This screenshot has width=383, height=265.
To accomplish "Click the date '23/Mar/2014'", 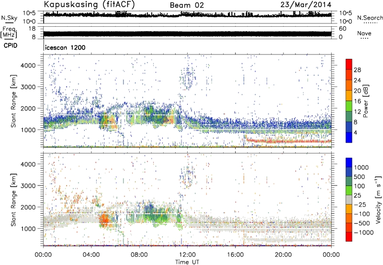I will coord(306,5).
